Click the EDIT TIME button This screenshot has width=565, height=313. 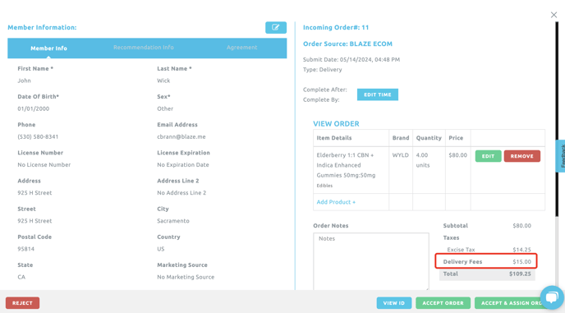pos(377,94)
